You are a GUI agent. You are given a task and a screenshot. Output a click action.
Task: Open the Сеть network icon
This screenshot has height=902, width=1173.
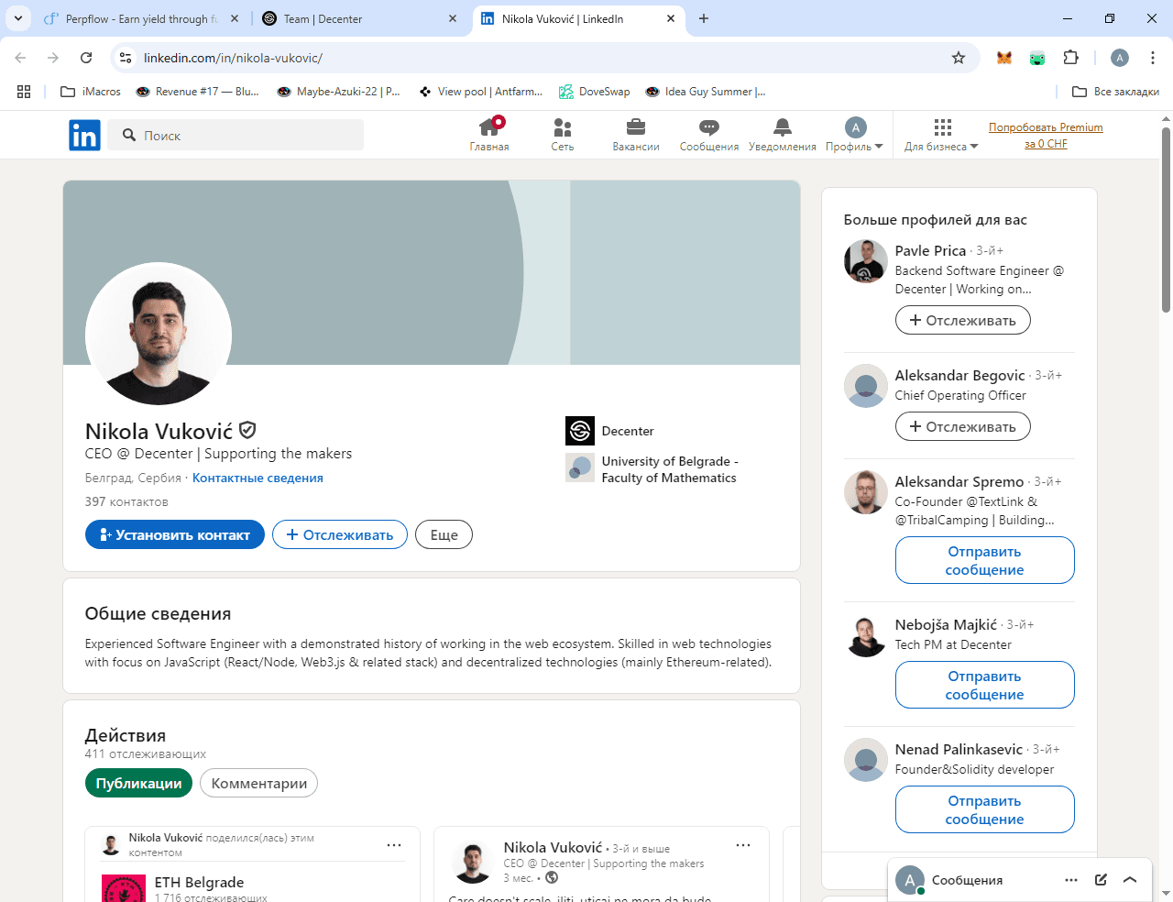pos(563,135)
